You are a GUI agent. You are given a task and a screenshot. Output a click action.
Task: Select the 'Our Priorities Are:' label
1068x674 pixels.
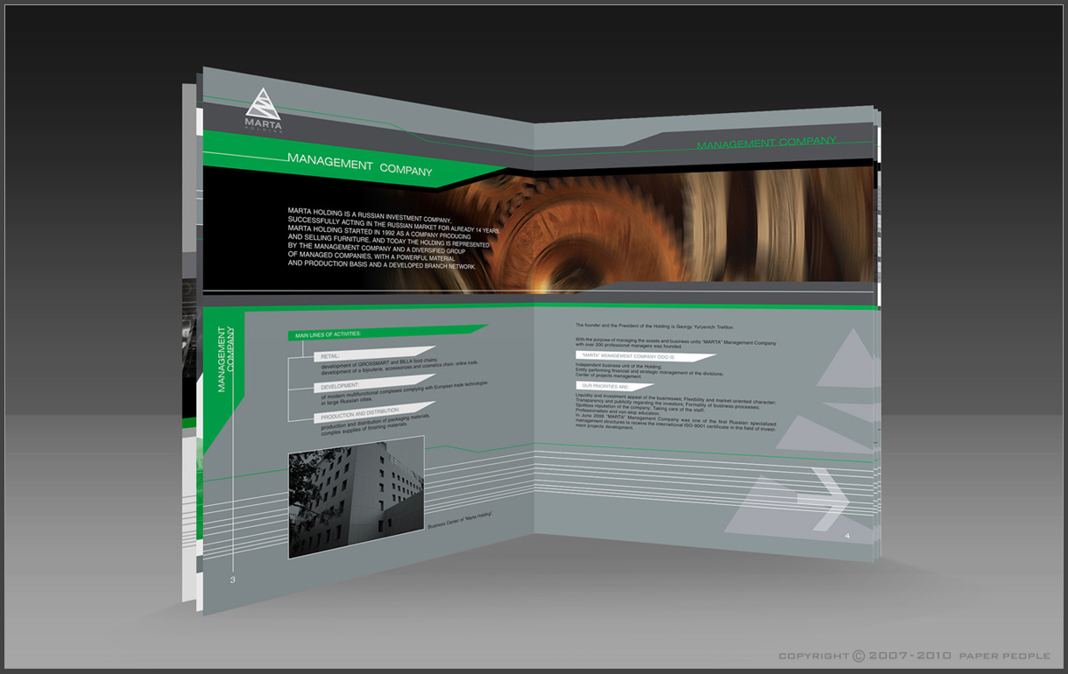click(606, 385)
